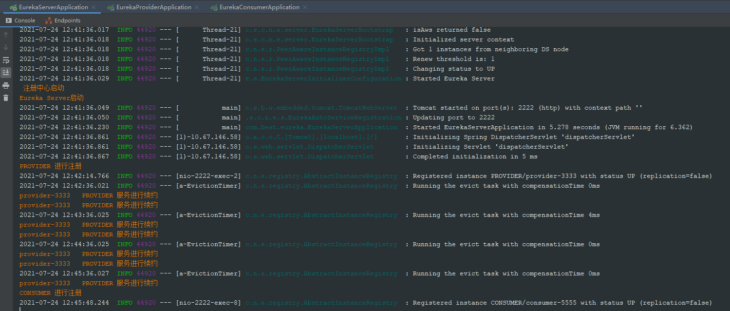The width and height of the screenshot is (730, 311).
Task: Click the Endpoints tab icon
Action: [x=49, y=20]
